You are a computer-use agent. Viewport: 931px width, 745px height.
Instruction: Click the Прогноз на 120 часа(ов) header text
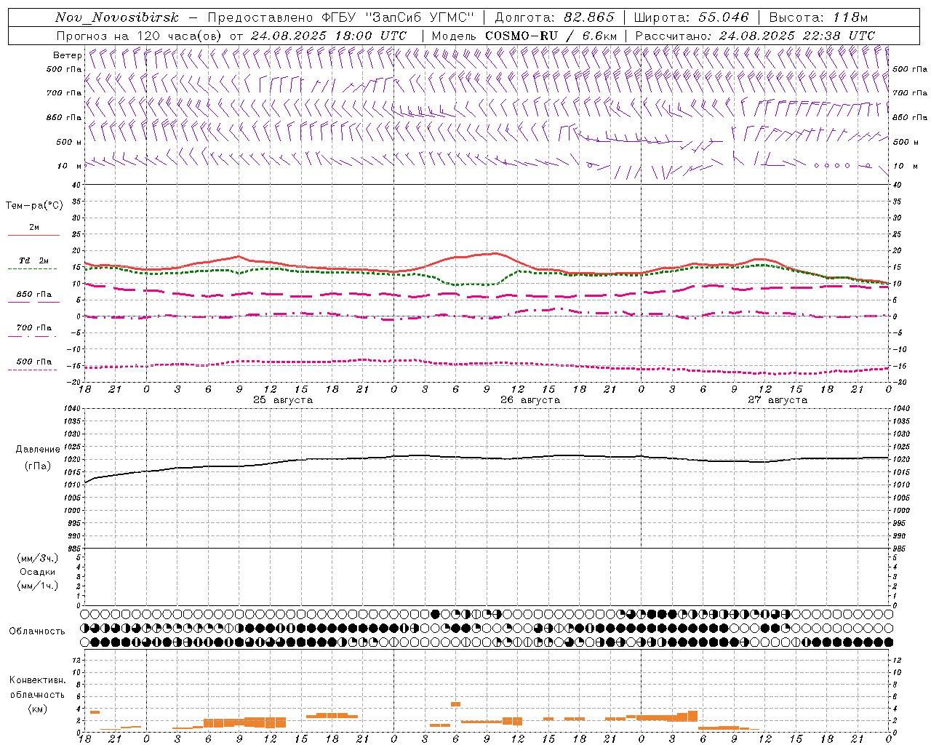(x=140, y=36)
